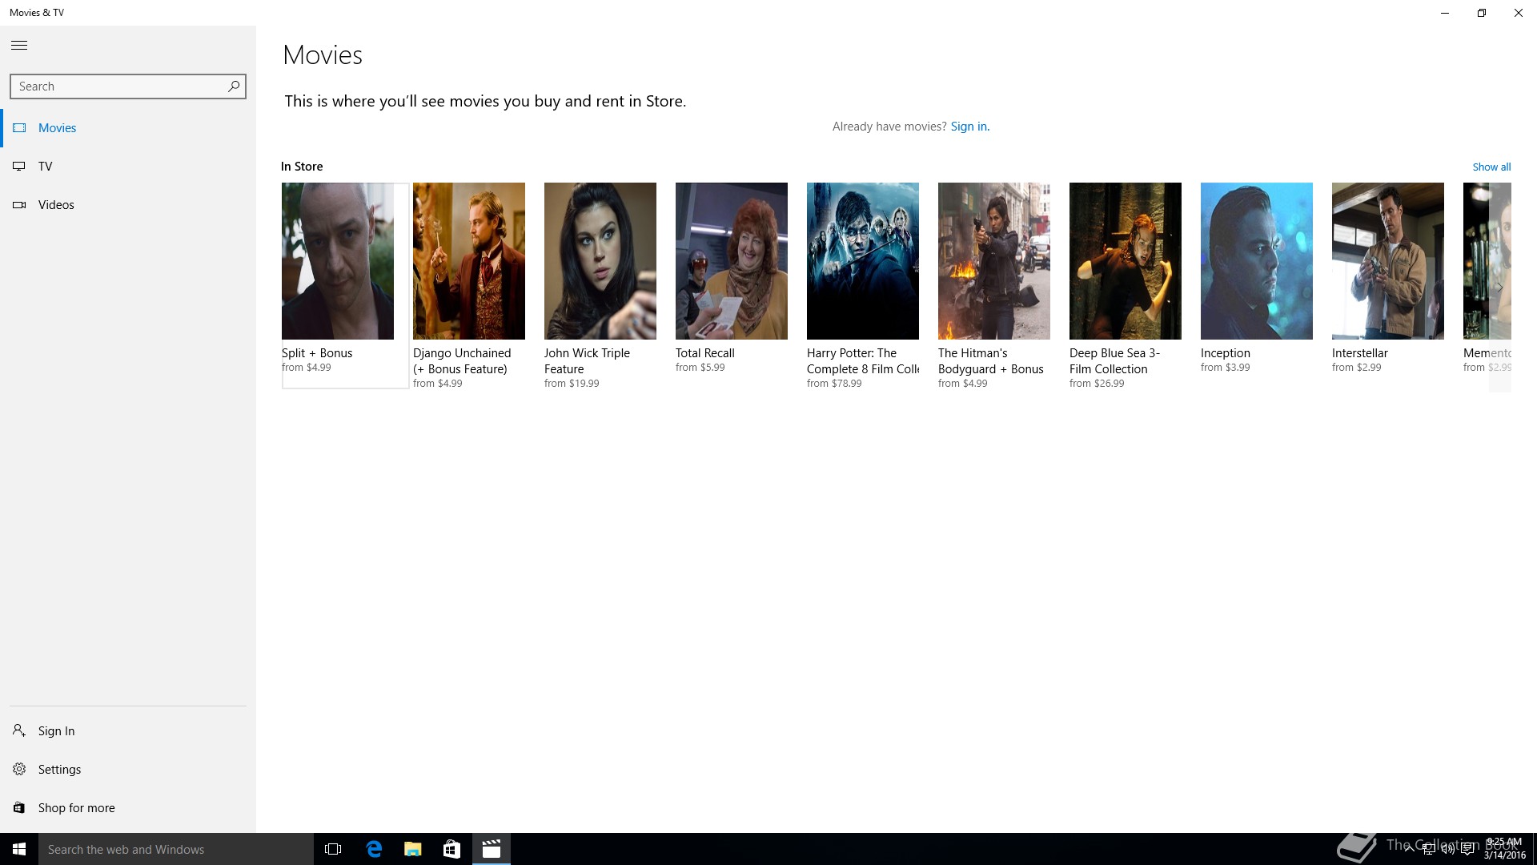
Task: Click the Show all link
Action: click(x=1491, y=167)
